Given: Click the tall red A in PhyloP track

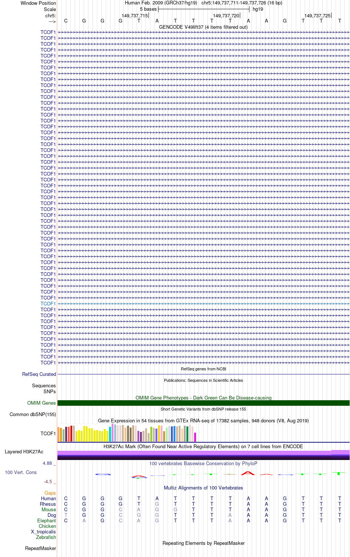Looking at the screenshot, I should (248, 473).
